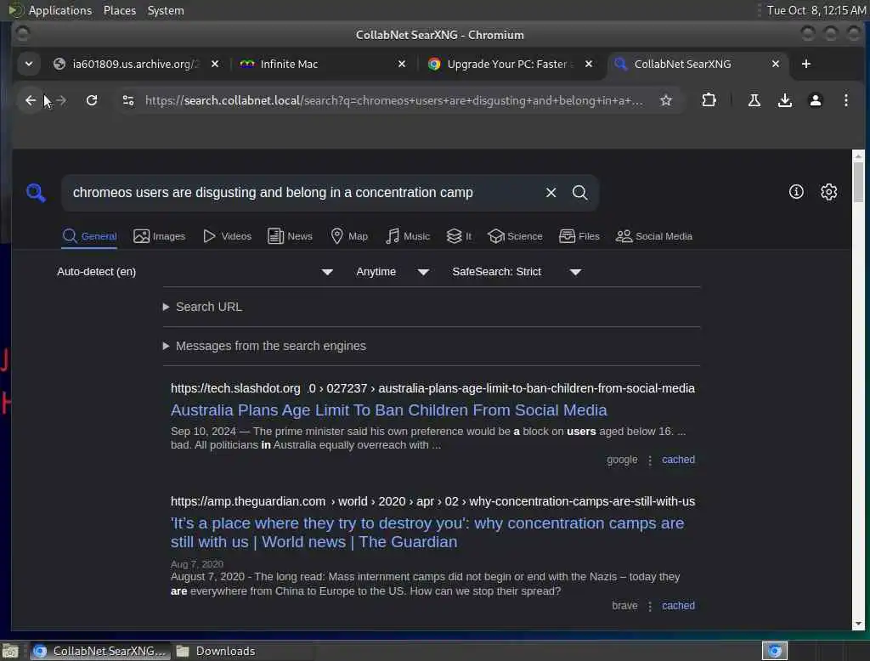The image size is (870, 661).
Task: Select CollabNet SearXNG taskbar button
Action: coord(100,651)
